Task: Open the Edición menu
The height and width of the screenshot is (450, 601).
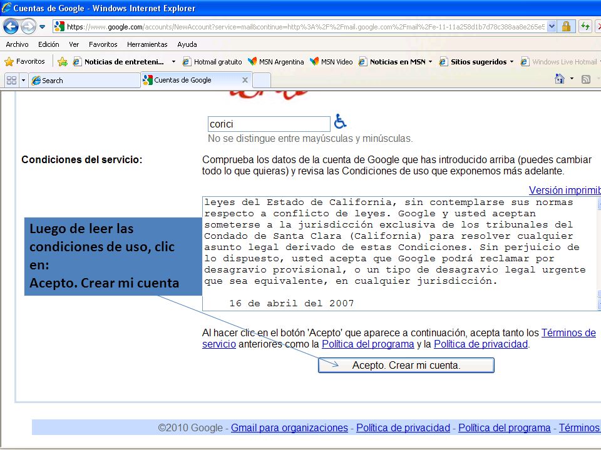Action: click(49, 44)
